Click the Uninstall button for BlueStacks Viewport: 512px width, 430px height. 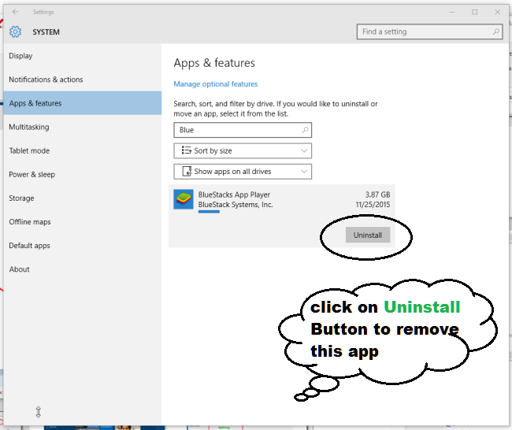point(368,235)
